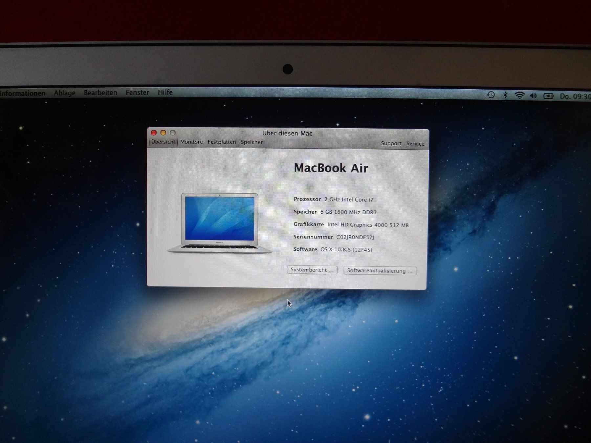Select the Übersicht tab
591x443 pixels.
[x=163, y=142]
